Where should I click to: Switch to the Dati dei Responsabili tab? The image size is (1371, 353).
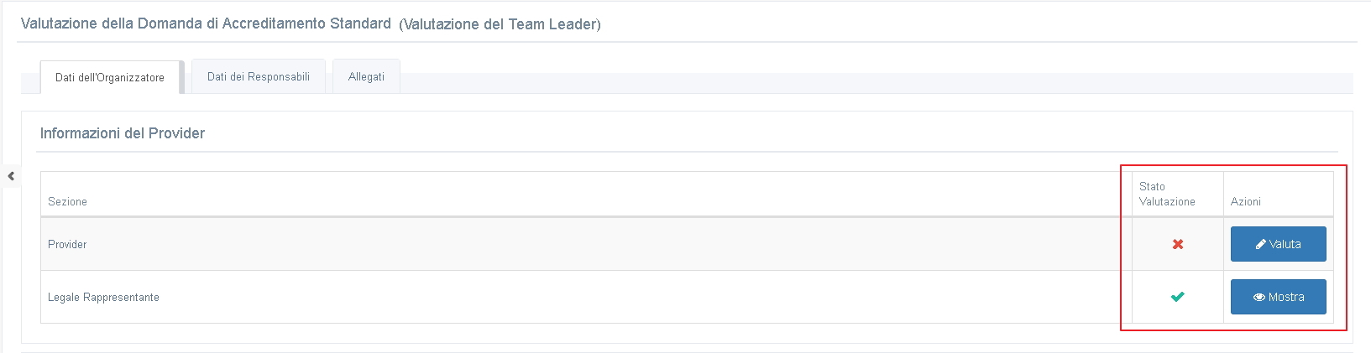point(259,76)
